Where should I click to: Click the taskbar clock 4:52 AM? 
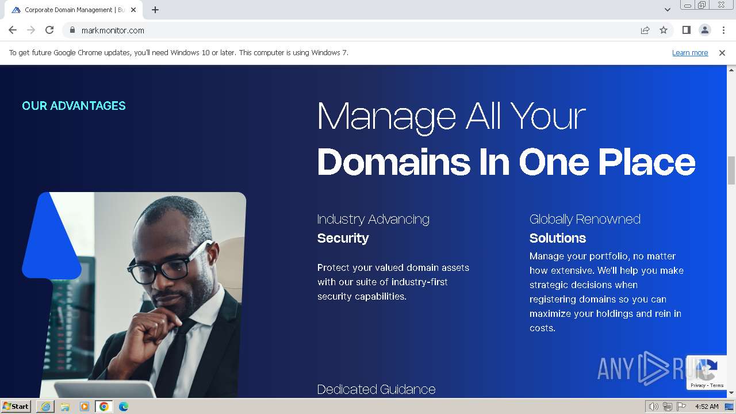point(707,407)
